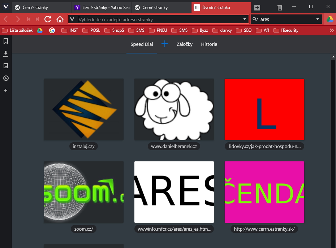Viewport: 336px width, 248px height.
Task: Add a web panel with plus icon
Action: [x=6, y=90]
